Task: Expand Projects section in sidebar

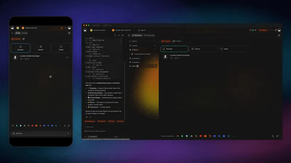Action: 142,46
